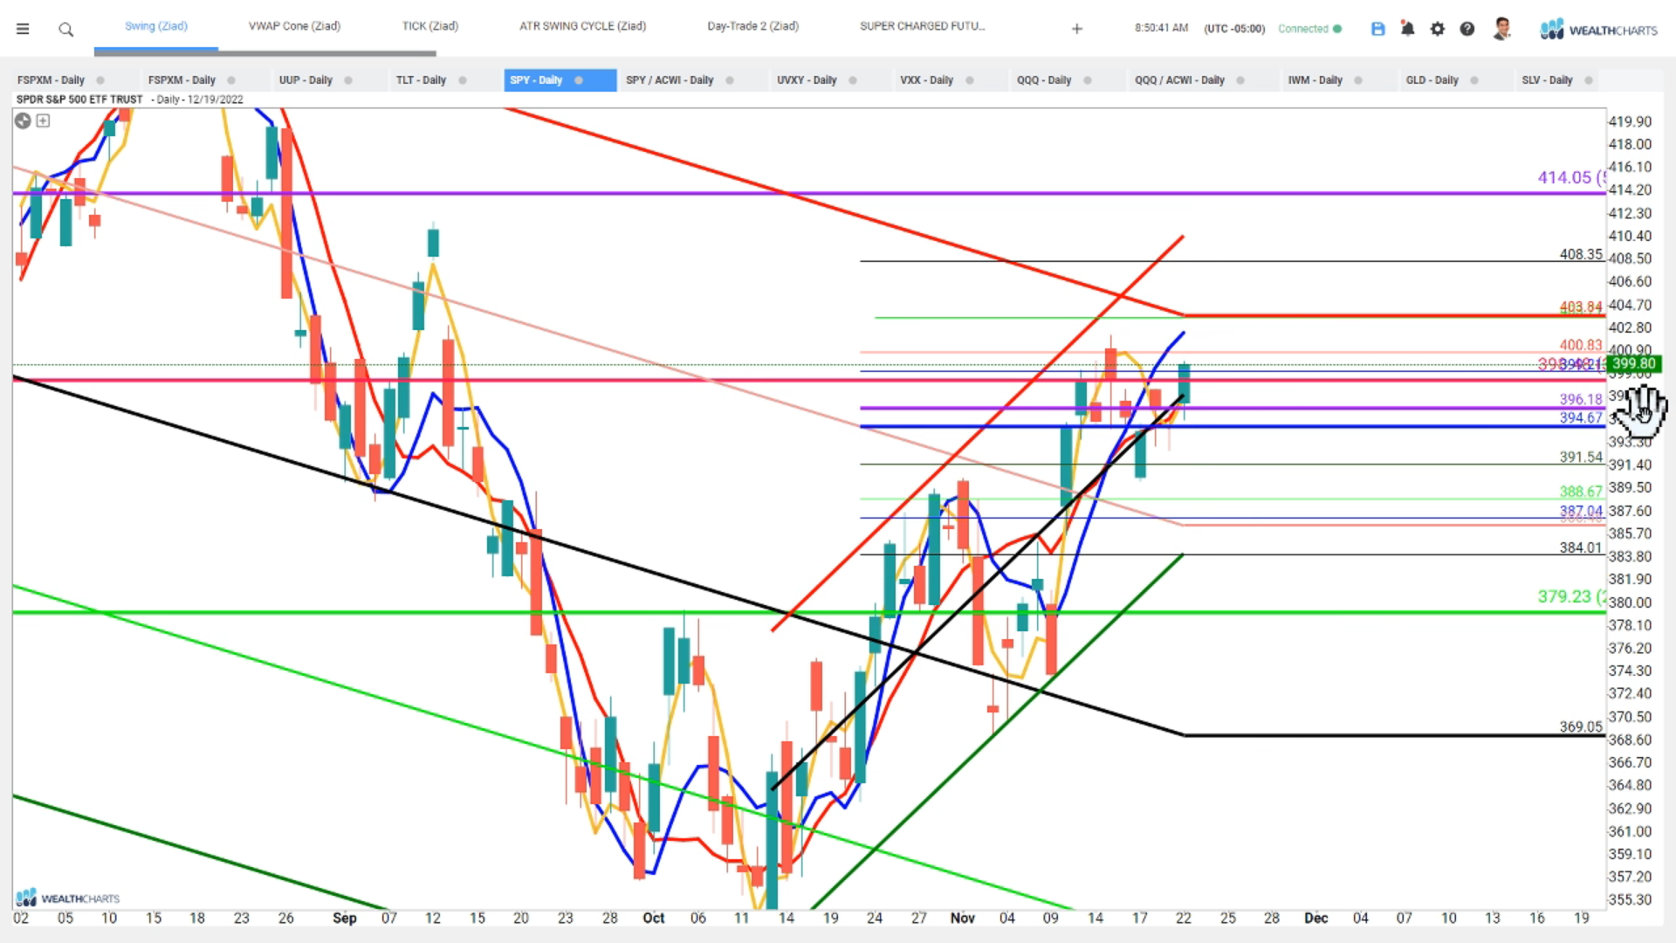This screenshot has width=1676, height=943.
Task: Click the UTC -05:00 timezone selector
Action: [x=1234, y=29]
